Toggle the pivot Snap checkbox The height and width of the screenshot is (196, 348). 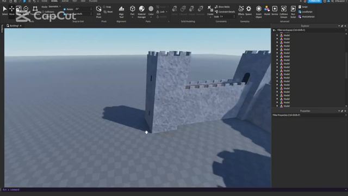point(104,7)
